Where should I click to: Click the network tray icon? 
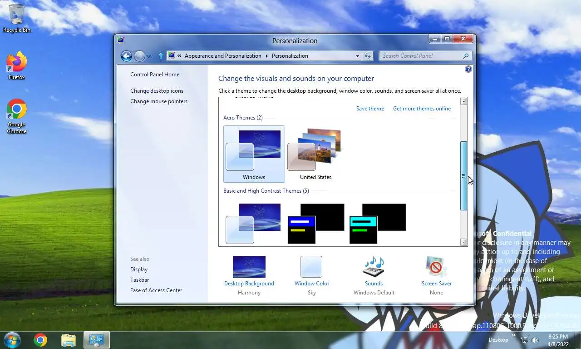[x=524, y=340]
